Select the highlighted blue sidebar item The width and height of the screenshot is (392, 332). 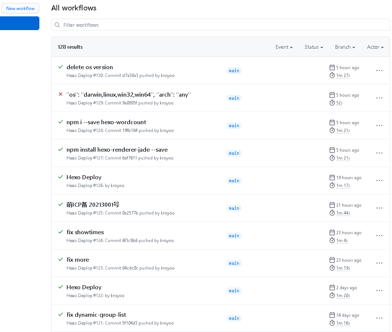coord(20,23)
